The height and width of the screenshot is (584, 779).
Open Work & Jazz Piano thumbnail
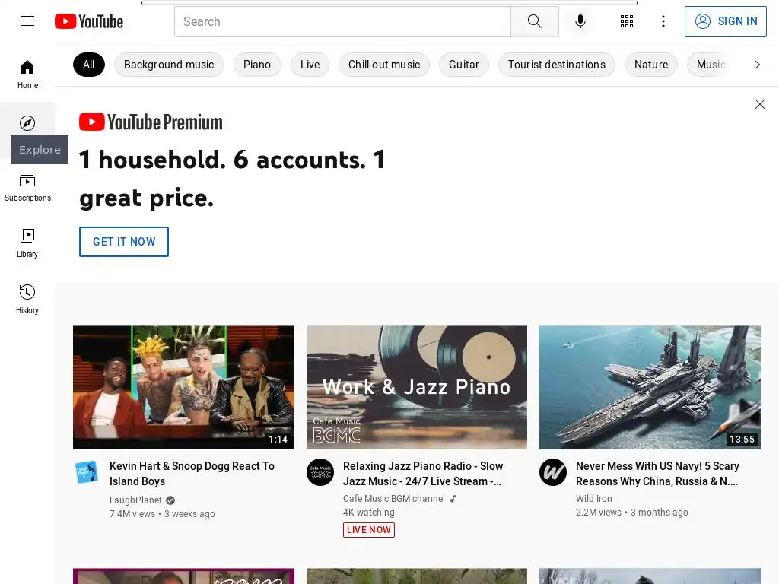coord(417,387)
